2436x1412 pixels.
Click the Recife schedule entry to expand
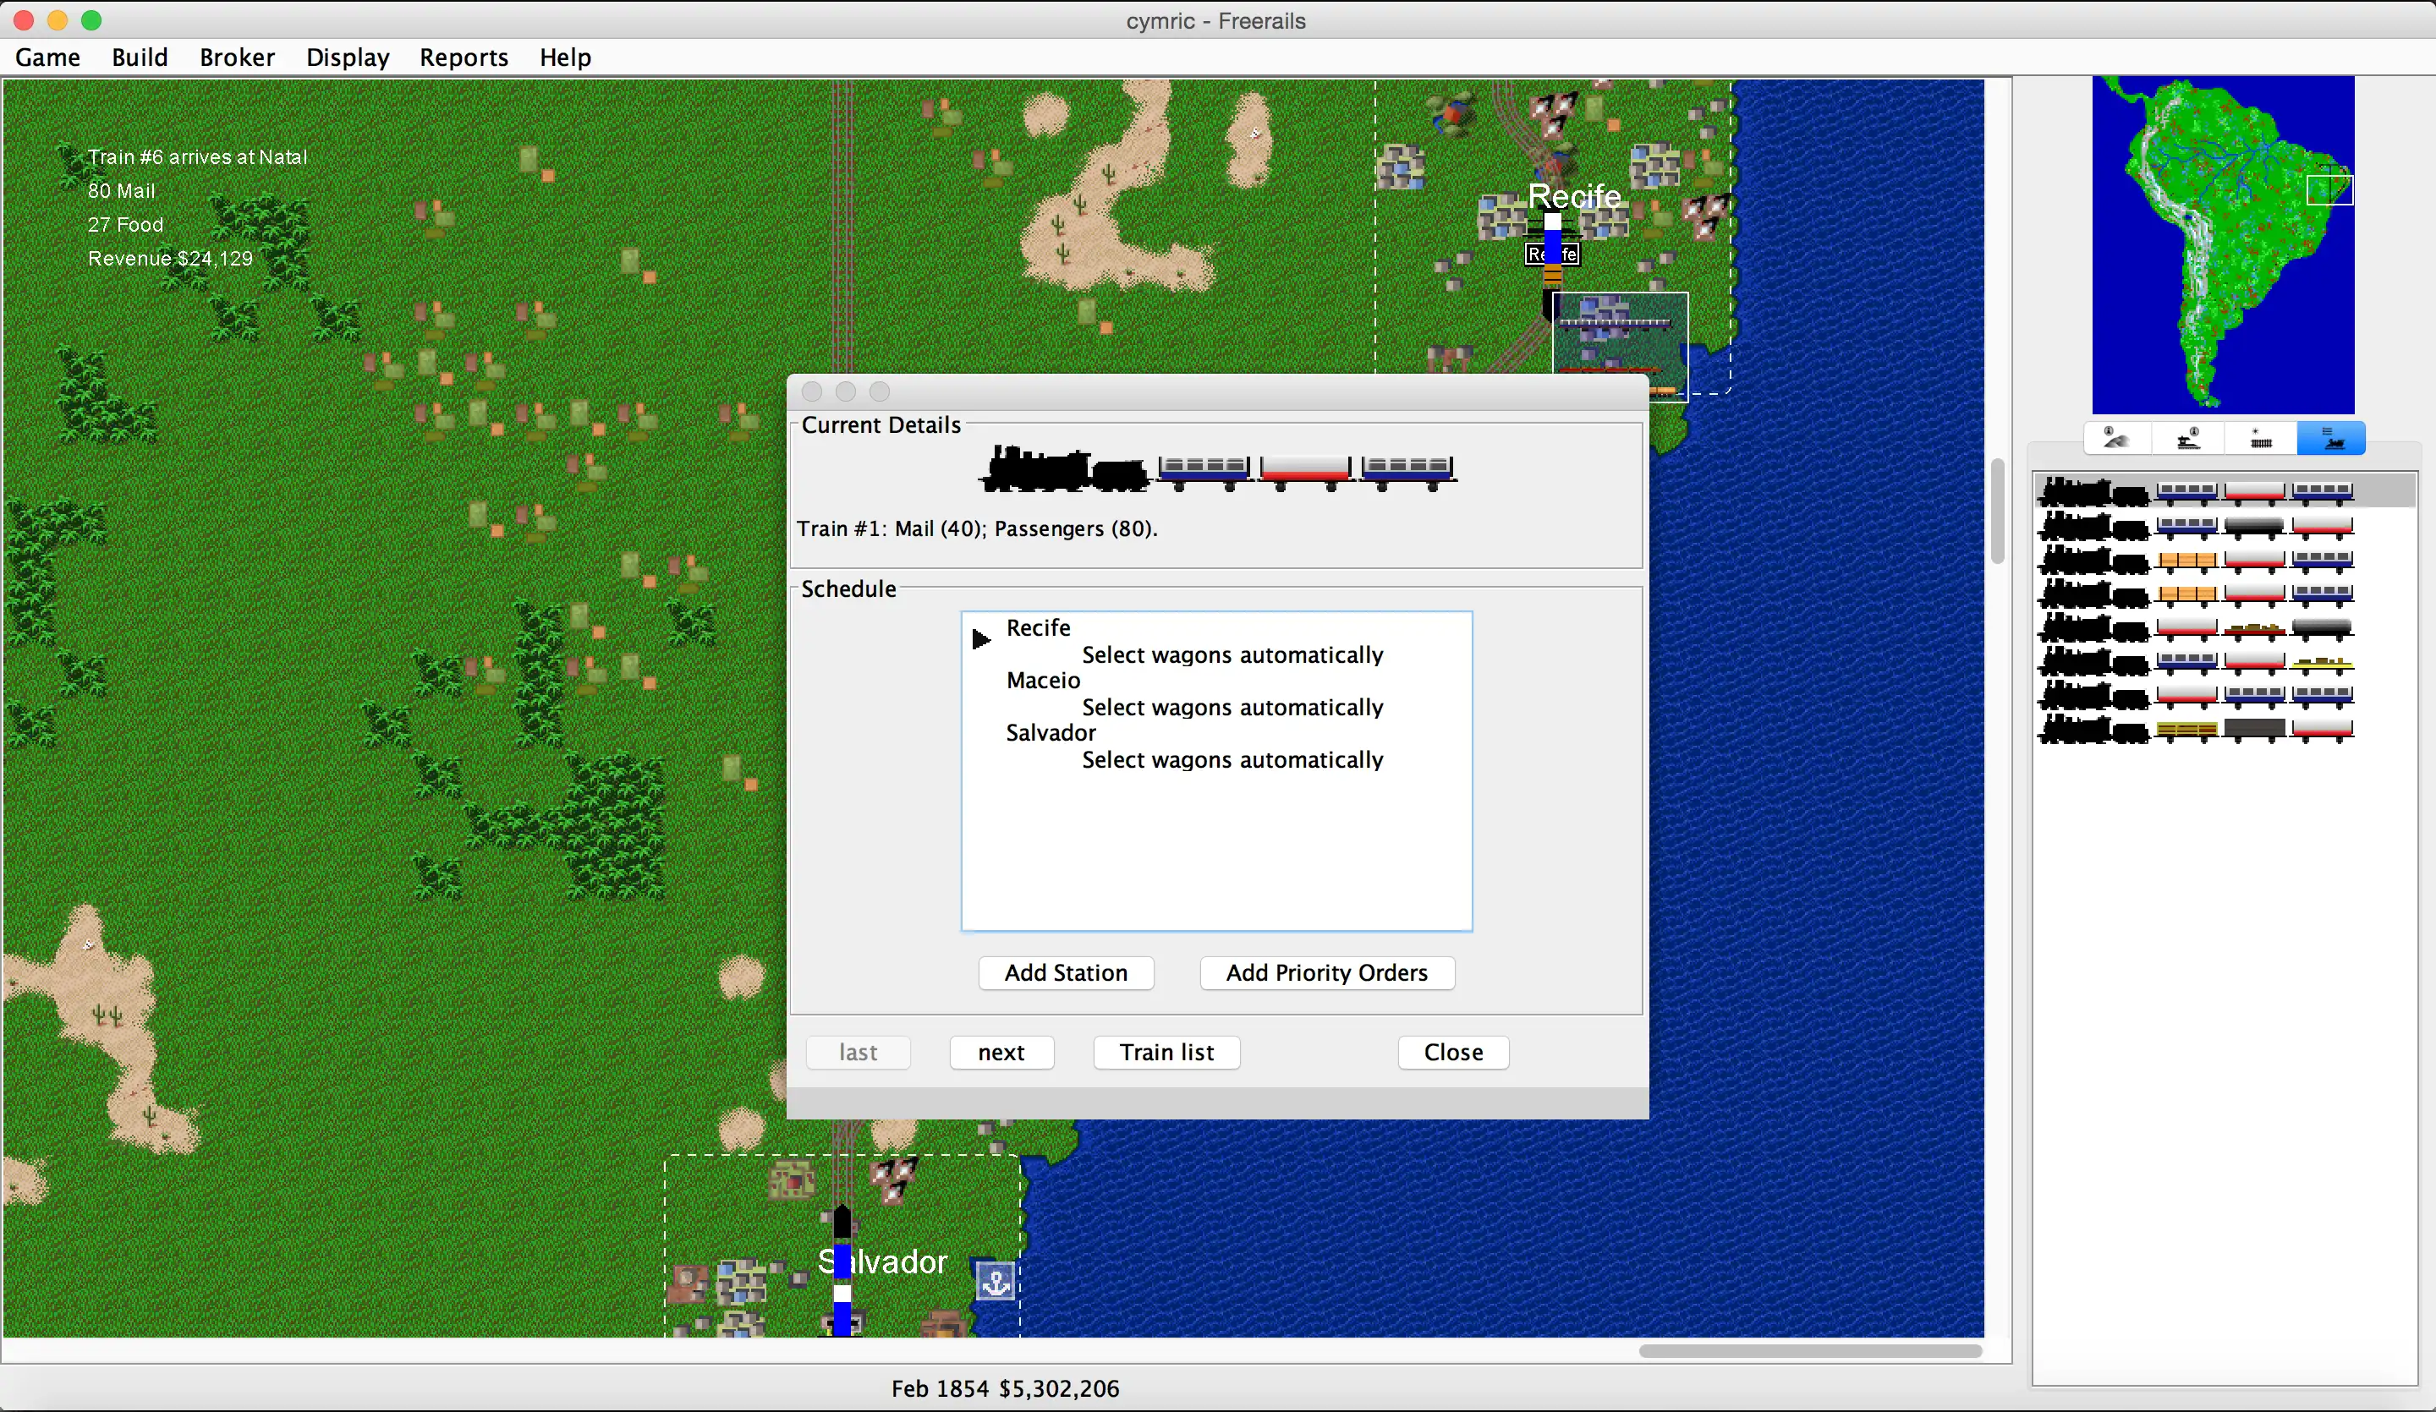tap(1037, 626)
